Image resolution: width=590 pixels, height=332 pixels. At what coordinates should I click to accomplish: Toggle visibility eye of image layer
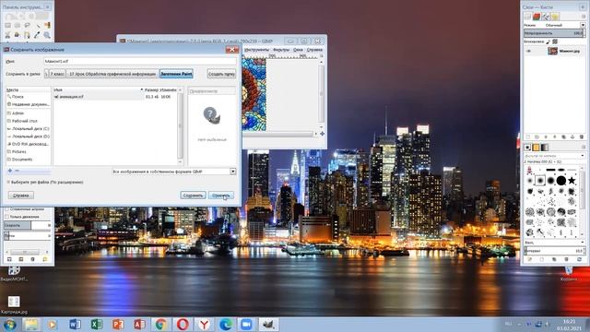tap(528, 51)
